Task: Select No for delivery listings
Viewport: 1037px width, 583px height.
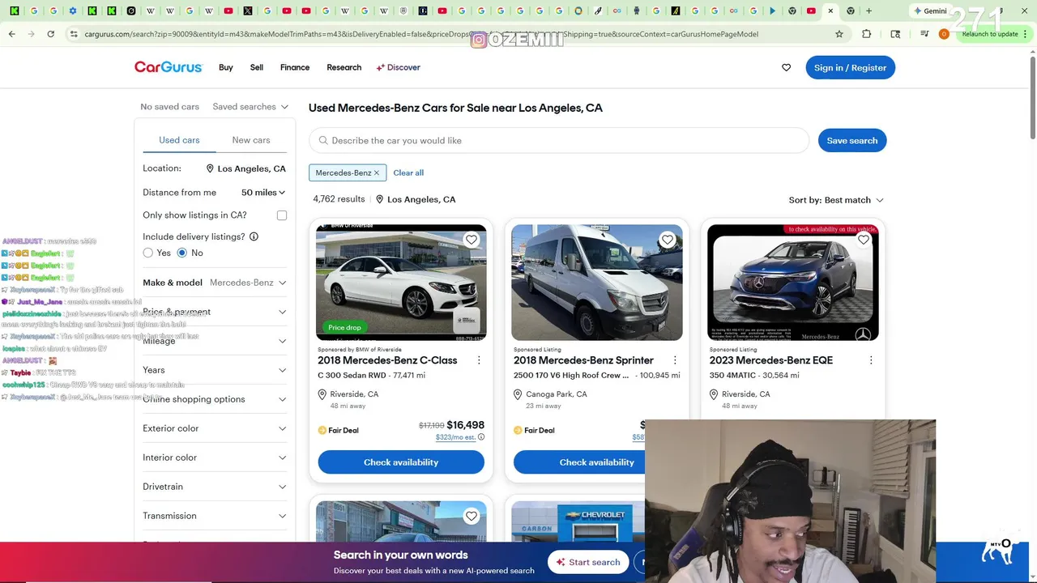Action: tap(182, 253)
